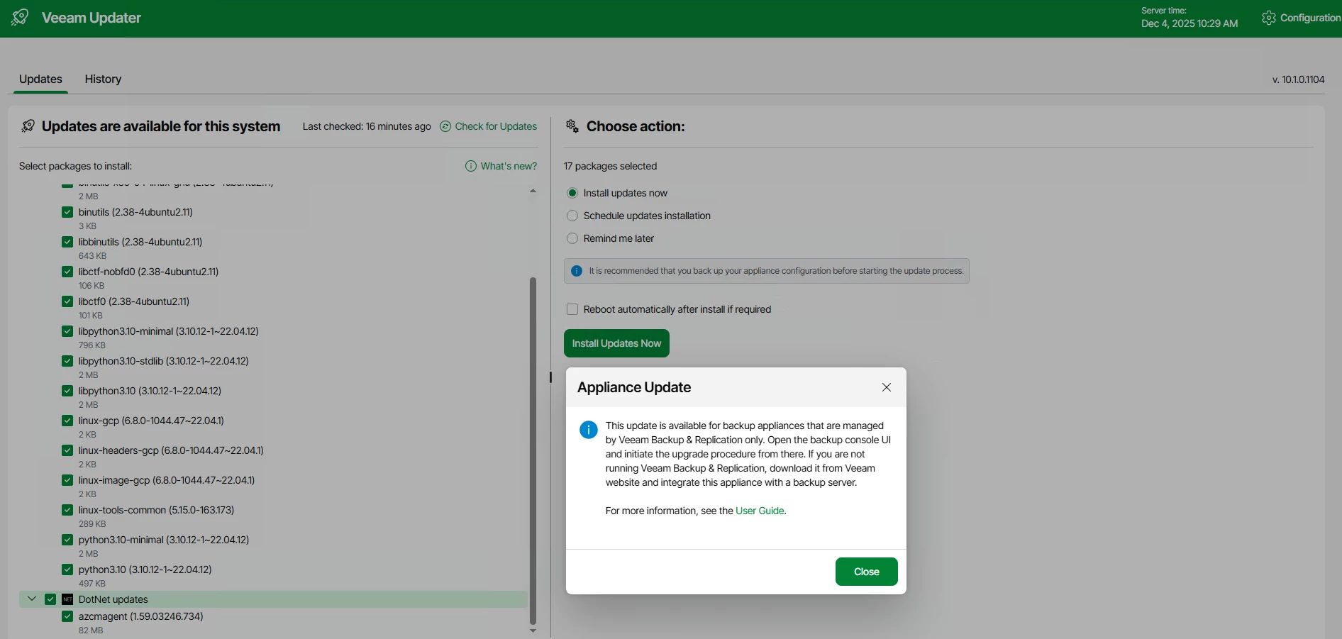This screenshot has height=639, width=1342.
Task: Click the package list scrollbar thumb
Action: click(x=533, y=450)
